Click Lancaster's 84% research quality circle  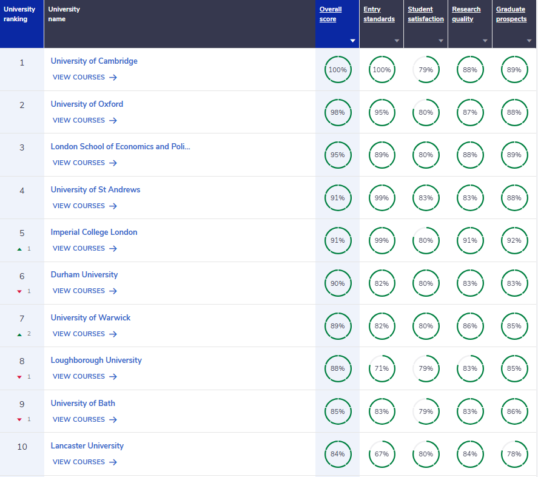[x=470, y=454]
